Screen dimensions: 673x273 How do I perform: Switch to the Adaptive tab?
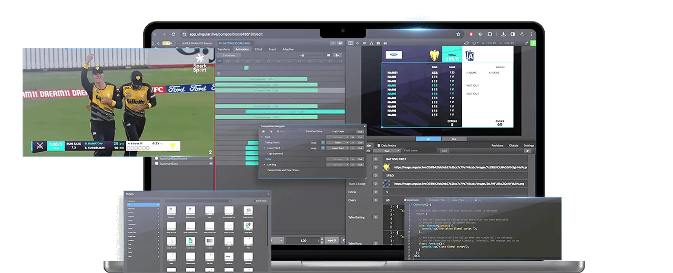(x=288, y=49)
